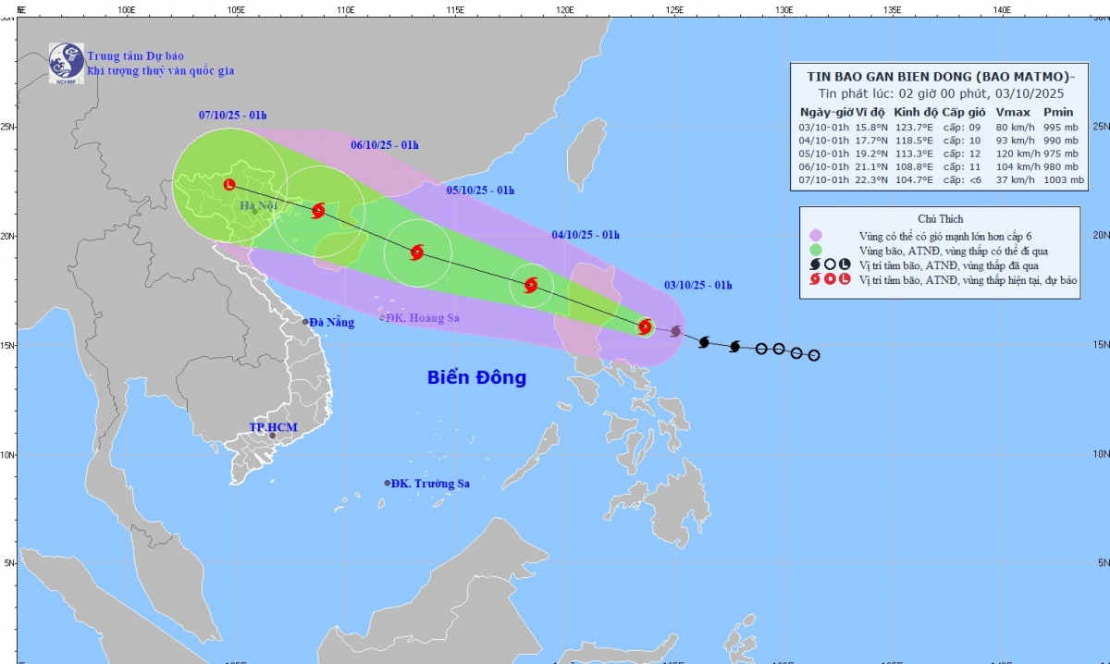Select the forecast storm icon for 05/10/25
1110x664 pixels.
point(416,252)
